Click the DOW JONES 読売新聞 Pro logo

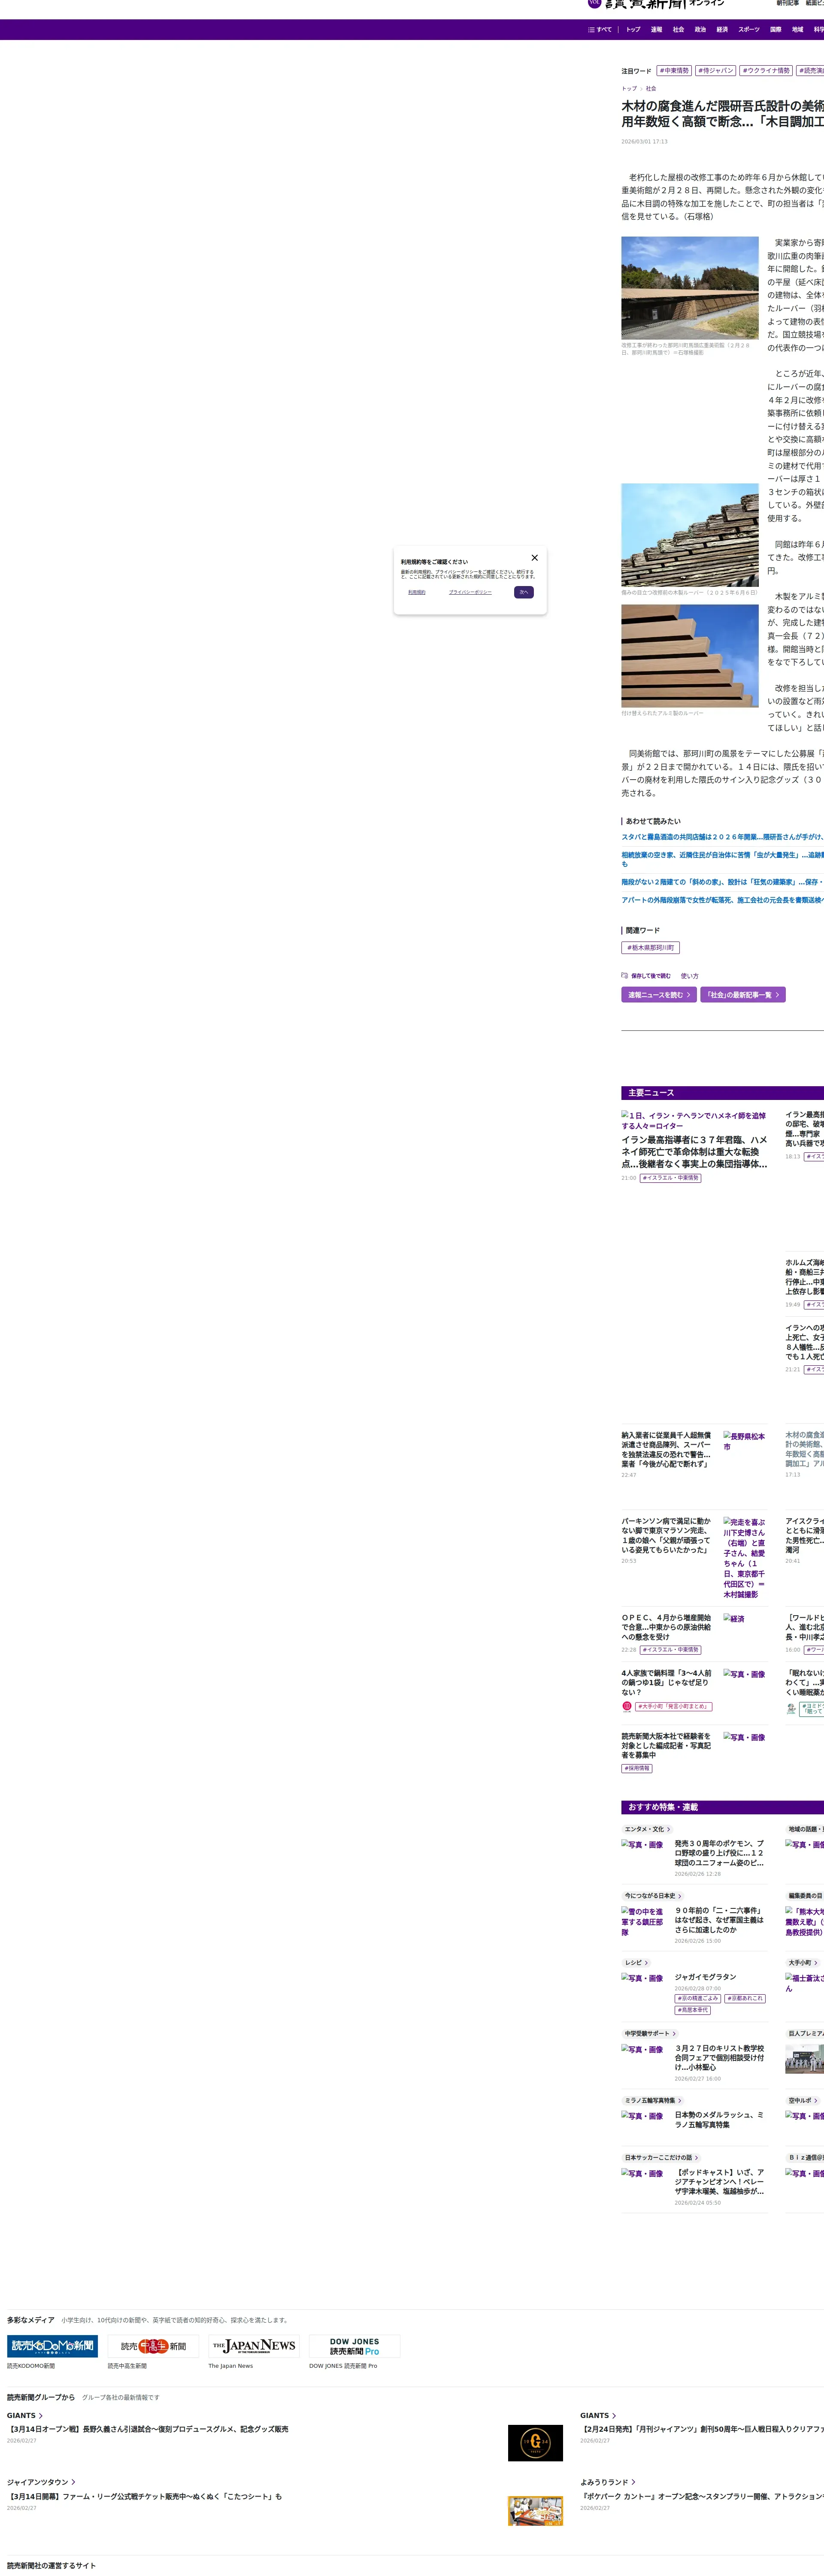tap(354, 2346)
